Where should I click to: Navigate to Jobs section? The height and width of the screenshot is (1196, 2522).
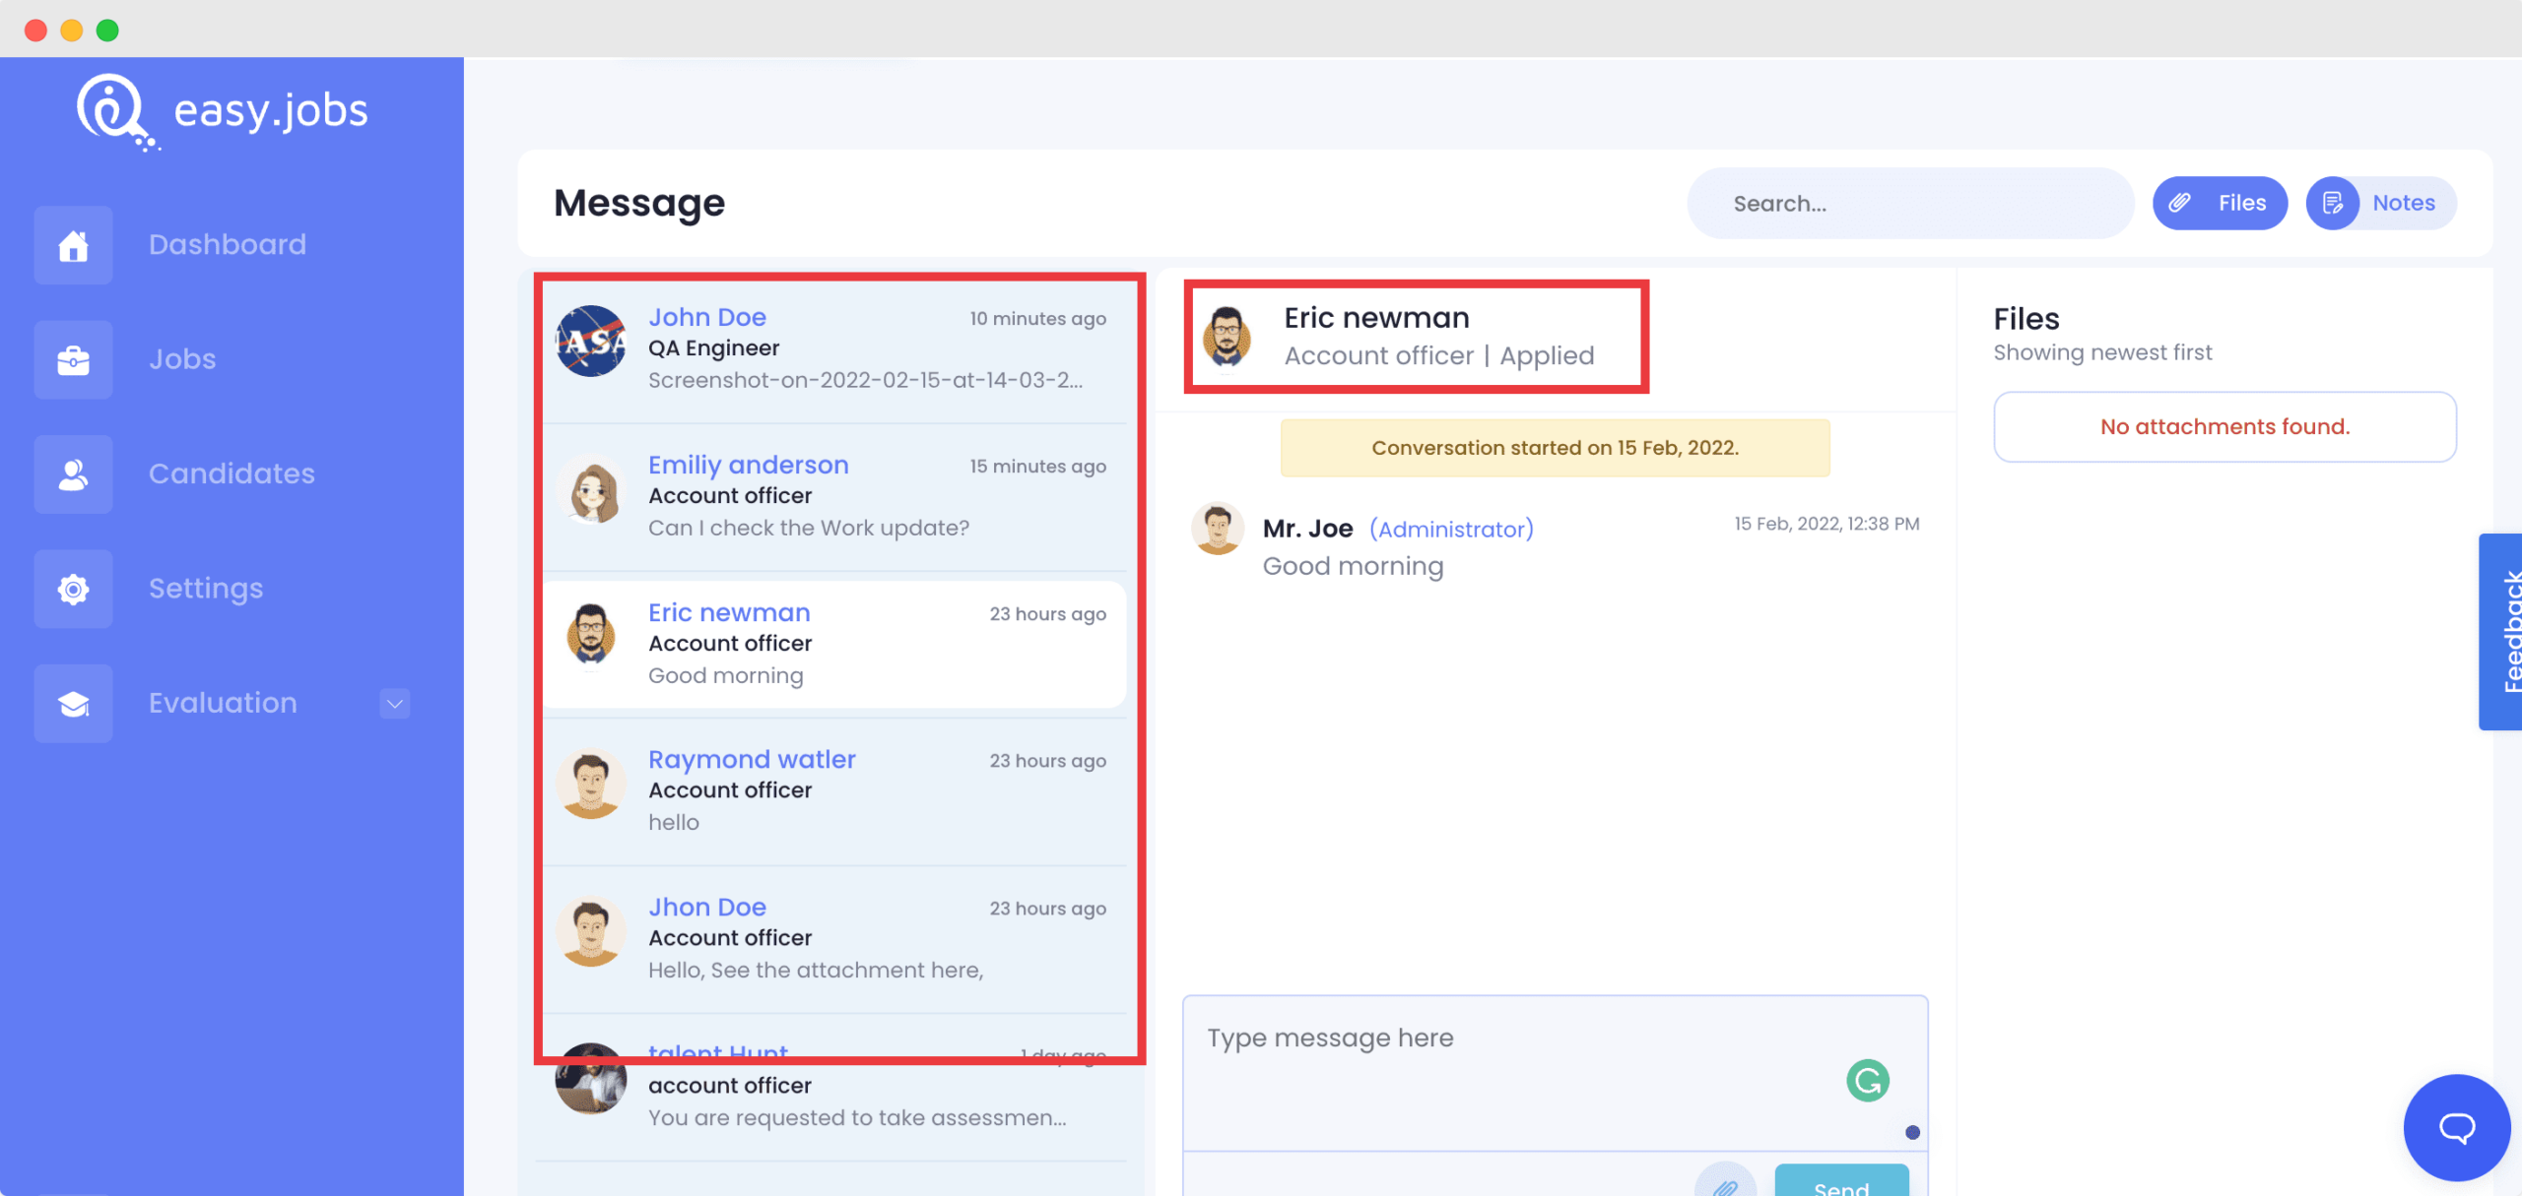pos(181,358)
